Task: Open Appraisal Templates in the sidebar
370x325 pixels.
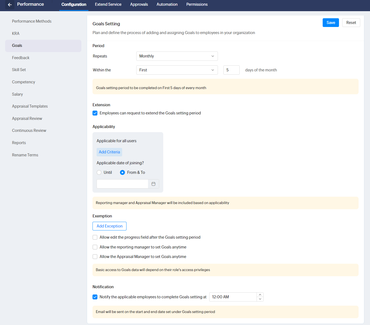Action: tap(30, 106)
